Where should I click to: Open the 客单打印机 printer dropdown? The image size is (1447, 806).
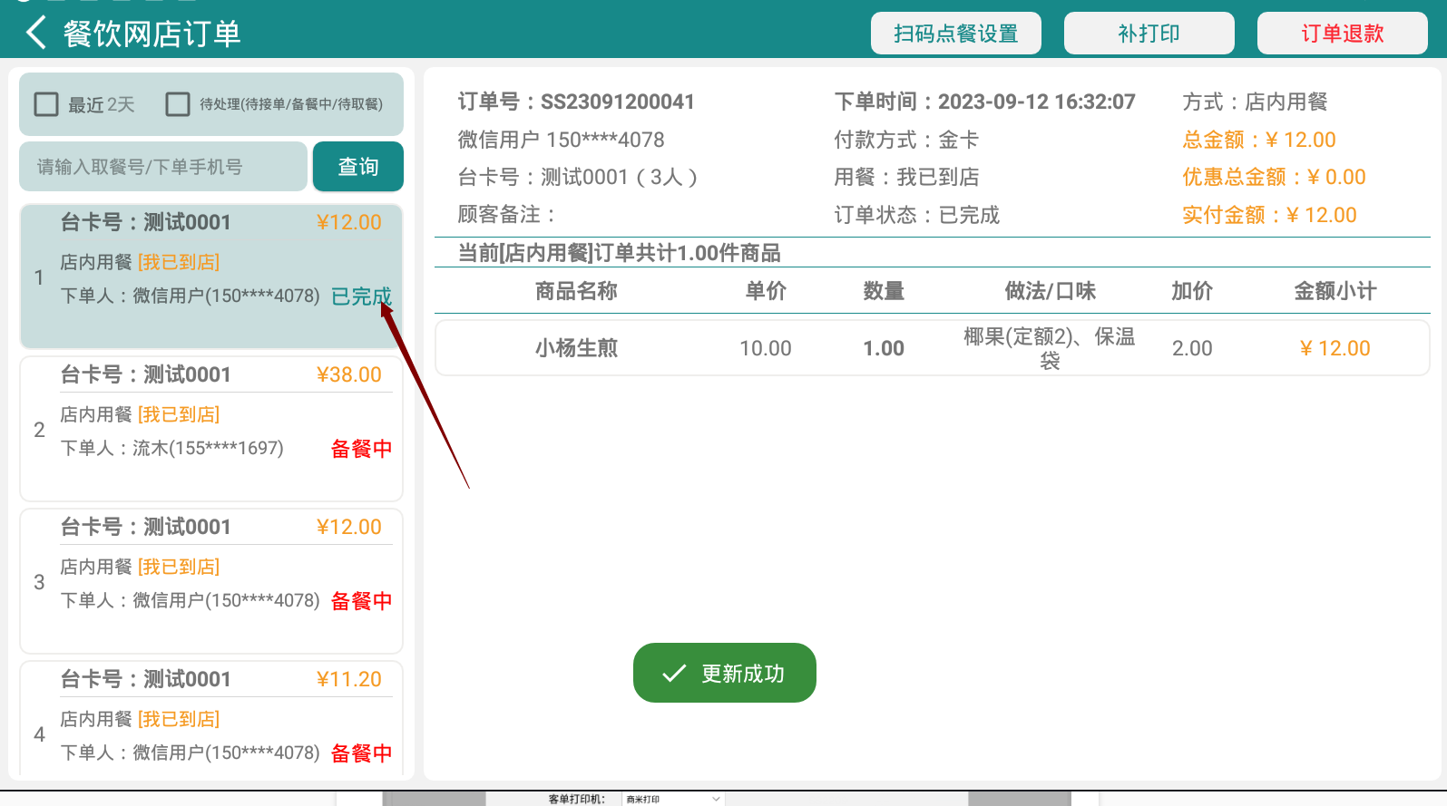coord(673,799)
